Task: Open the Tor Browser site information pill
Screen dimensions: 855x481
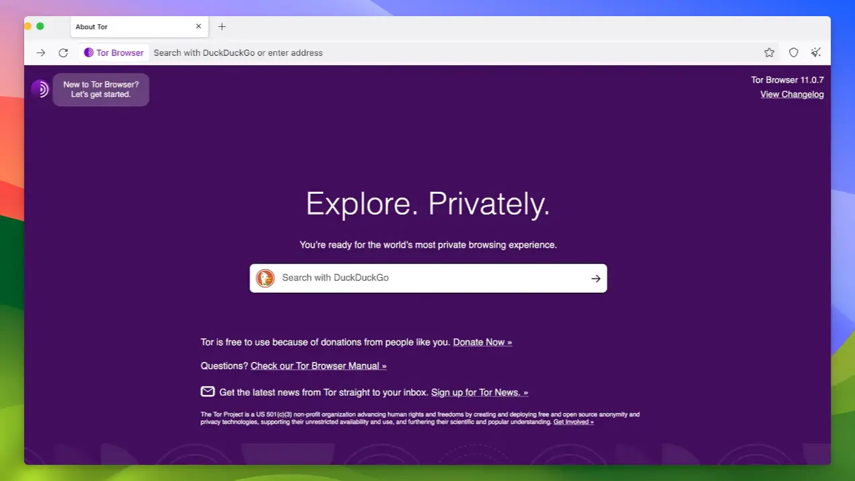Action: click(113, 52)
